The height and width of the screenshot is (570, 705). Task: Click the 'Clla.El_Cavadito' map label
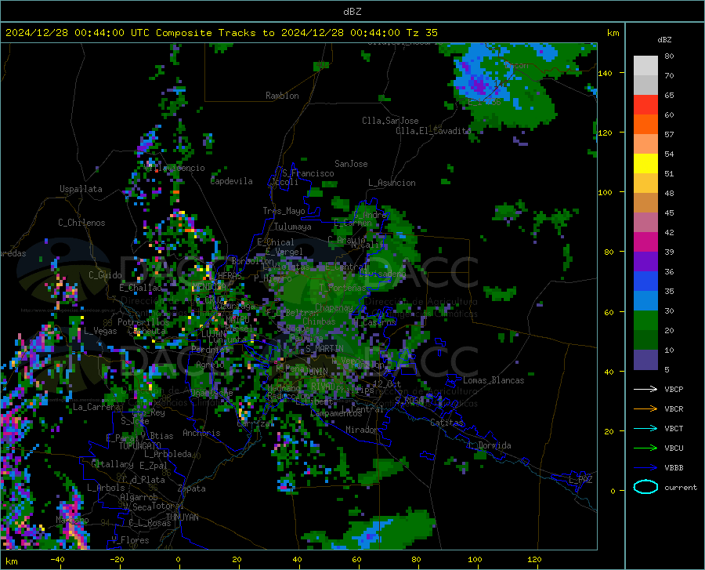tap(433, 131)
